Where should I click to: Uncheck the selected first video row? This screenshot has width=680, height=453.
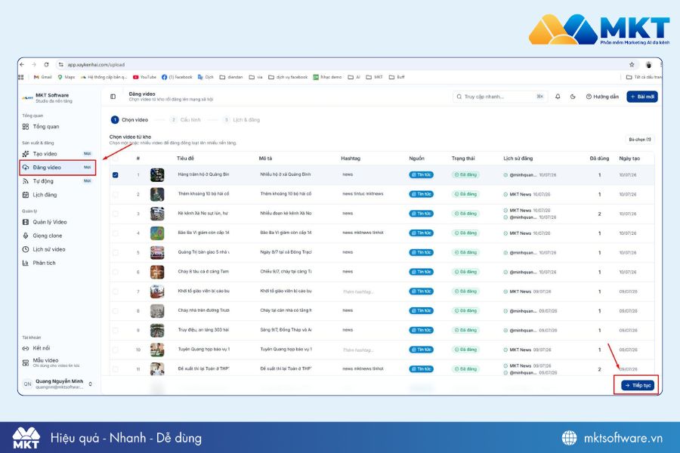pyautogui.click(x=116, y=175)
